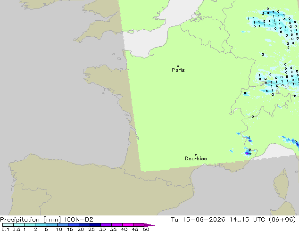Select the Dourbies location dot marker
Screen dimensions: 299x231
tap(196, 155)
